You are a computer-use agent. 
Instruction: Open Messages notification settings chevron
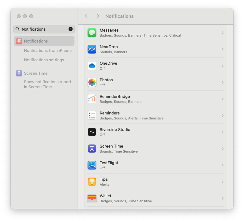click(x=223, y=33)
